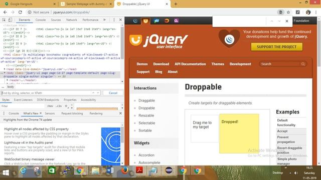Image resolution: width=321 pixels, height=180 pixels.
Task: Open the Chrome three-dot menu
Action: (x=316, y=12)
